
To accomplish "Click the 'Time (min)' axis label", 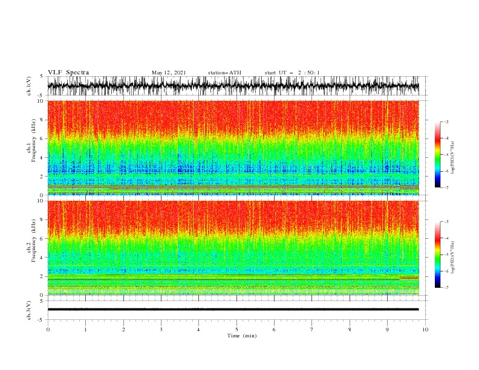I will 242,336.
